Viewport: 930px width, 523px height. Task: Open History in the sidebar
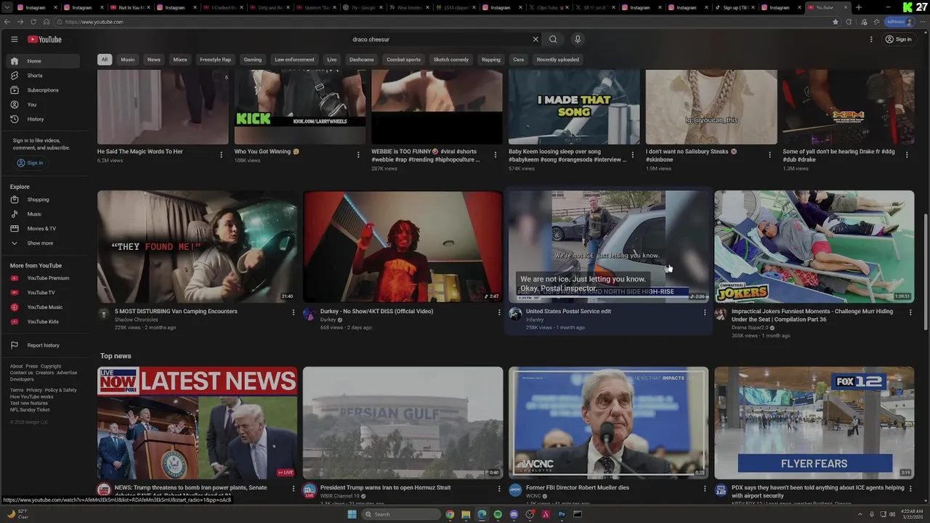pos(44,119)
